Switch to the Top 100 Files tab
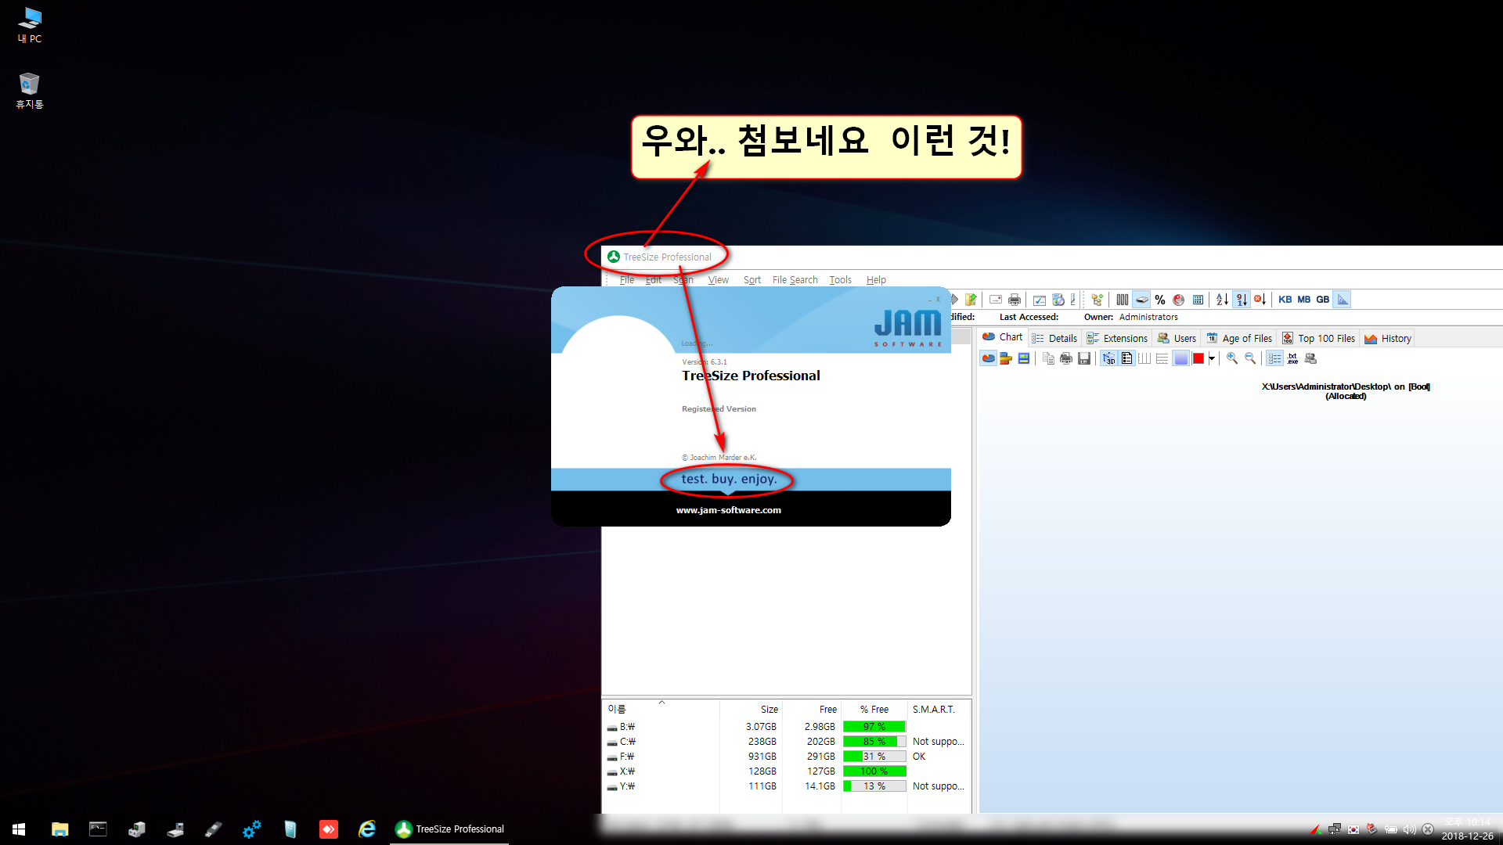1503x845 pixels. click(x=1318, y=339)
